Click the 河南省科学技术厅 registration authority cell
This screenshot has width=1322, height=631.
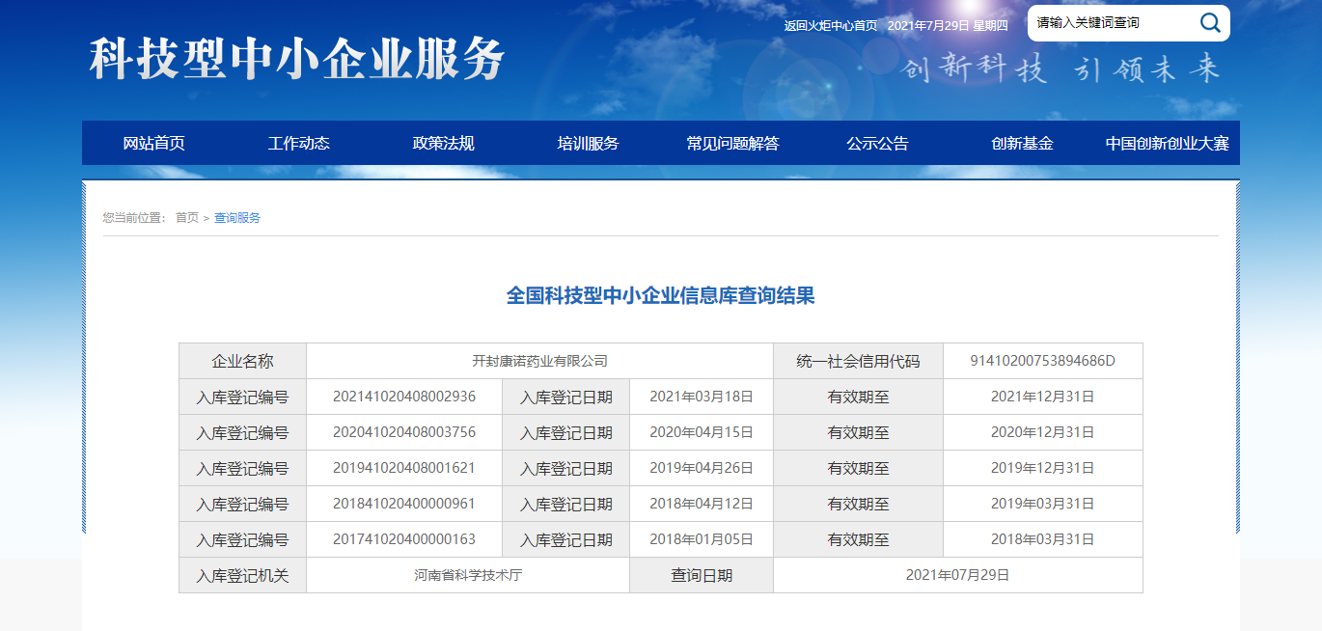[x=468, y=575]
